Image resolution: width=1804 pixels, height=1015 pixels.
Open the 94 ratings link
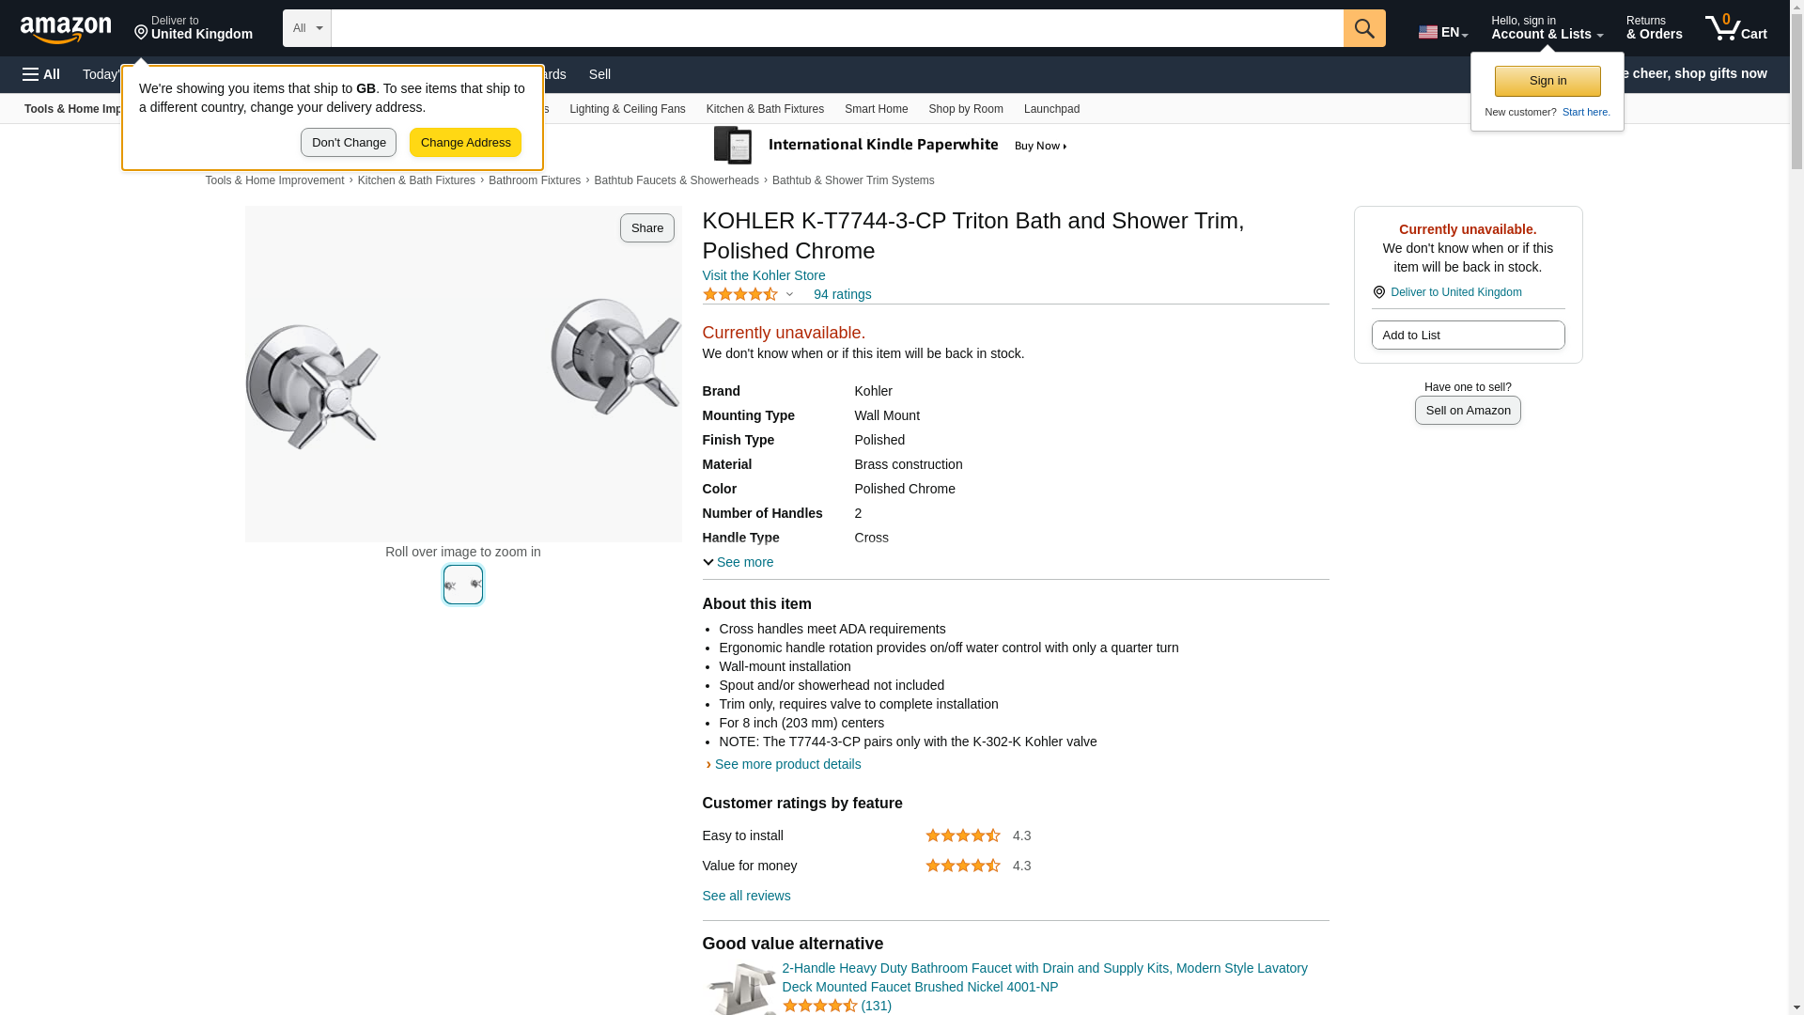(842, 294)
